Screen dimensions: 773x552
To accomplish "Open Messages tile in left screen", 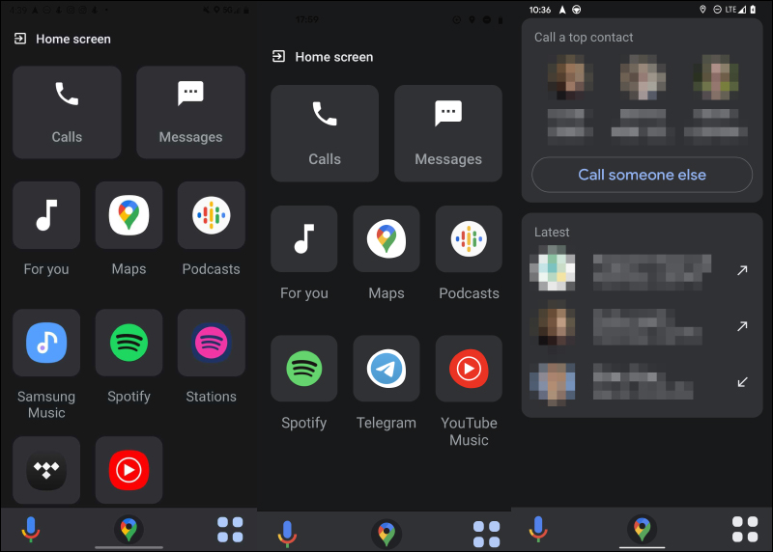I will (190, 112).
